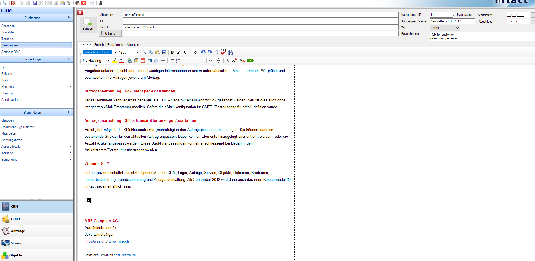Click the insert table icon
The height and width of the screenshot is (261, 535).
point(150,61)
